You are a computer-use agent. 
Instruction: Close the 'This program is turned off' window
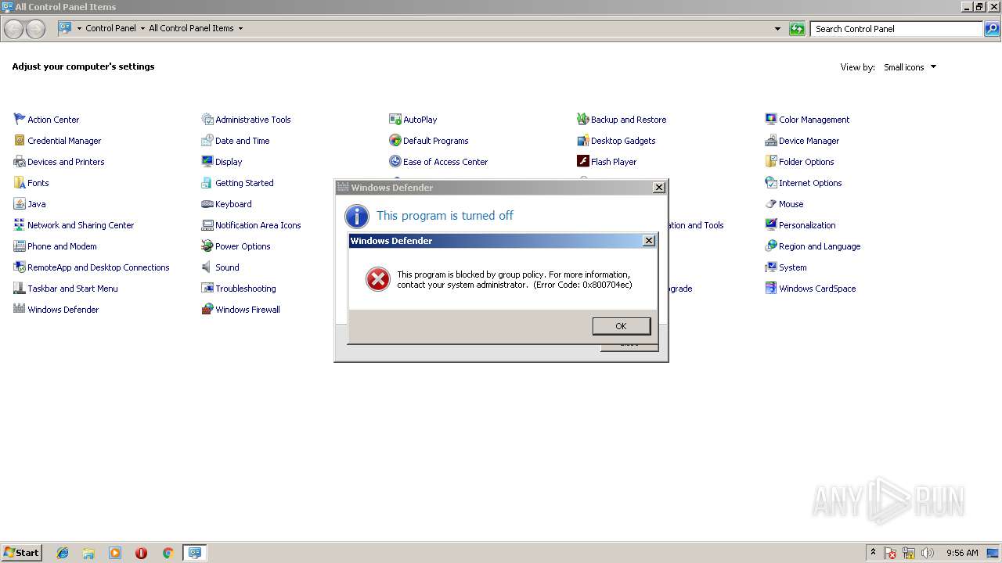click(659, 188)
